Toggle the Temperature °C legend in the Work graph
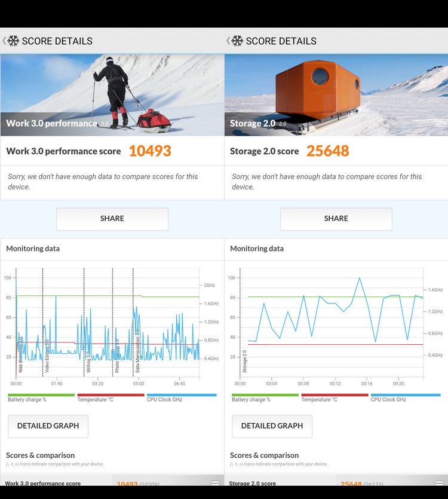This screenshot has height=499, width=448. point(111,397)
